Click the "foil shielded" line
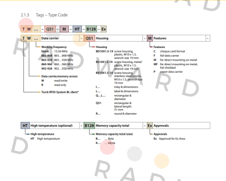The width and height of the screenshot is (226, 181). pyautogui.click(x=168, y=67)
